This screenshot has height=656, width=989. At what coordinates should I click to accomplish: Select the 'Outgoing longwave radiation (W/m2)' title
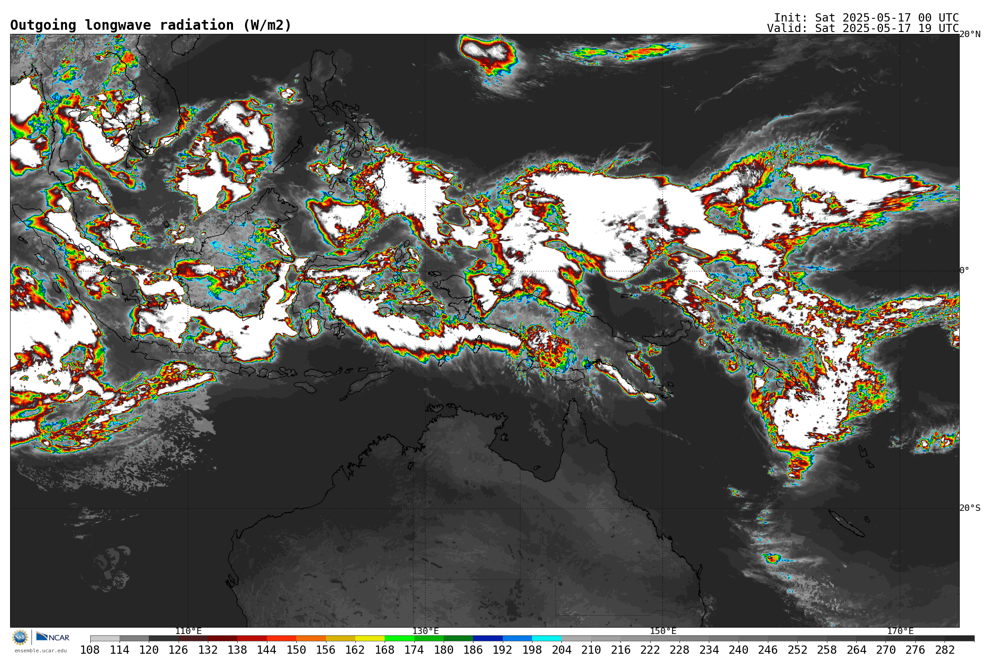(151, 25)
